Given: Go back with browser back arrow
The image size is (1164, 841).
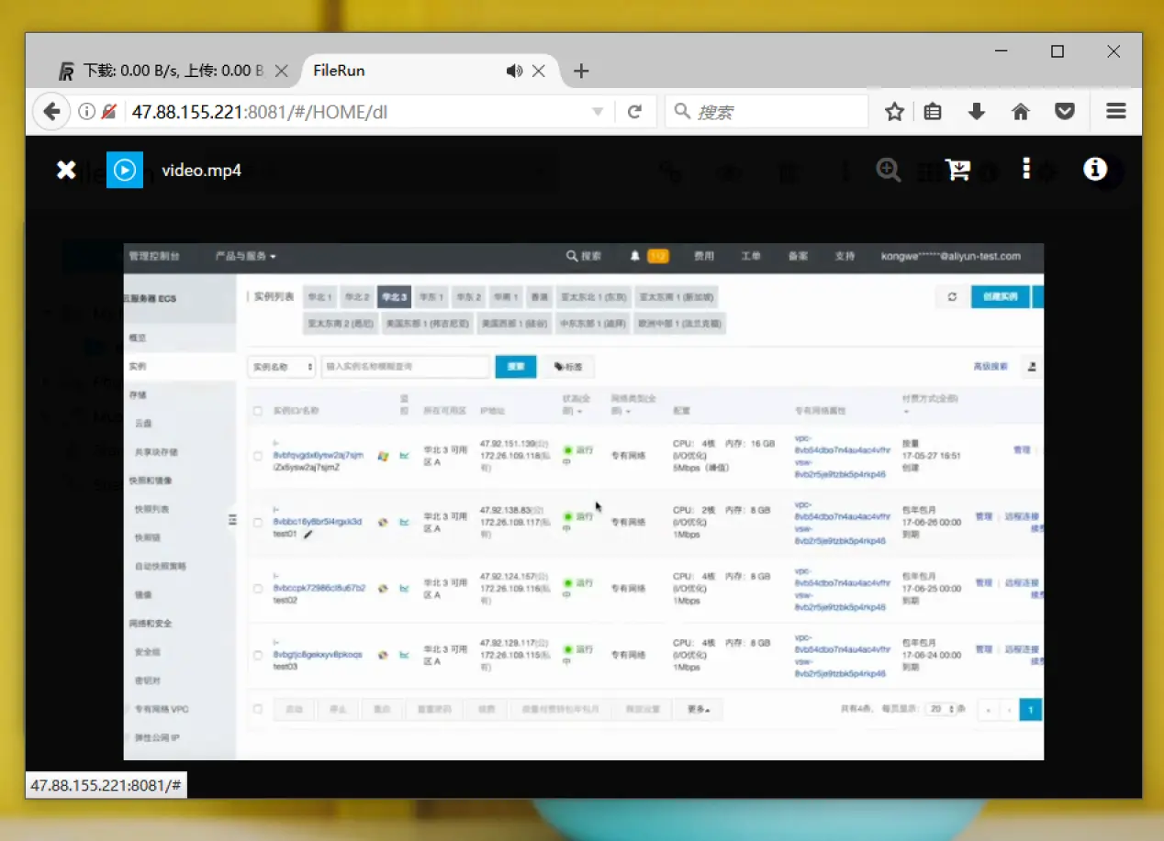Looking at the screenshot, I should coord(51,112).
